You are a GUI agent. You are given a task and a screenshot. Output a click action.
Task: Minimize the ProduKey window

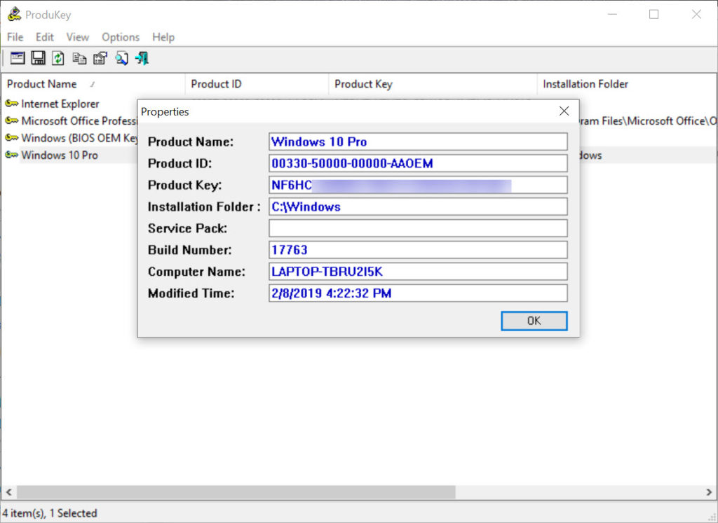(x=612, y=14)
